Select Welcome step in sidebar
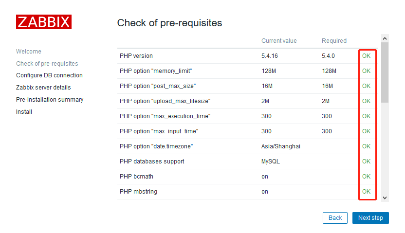The width and height of the screenshot is (405, 233). pos(29,52)
